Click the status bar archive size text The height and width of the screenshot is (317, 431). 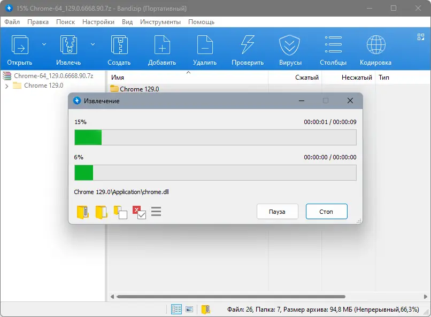pos(323,310)
